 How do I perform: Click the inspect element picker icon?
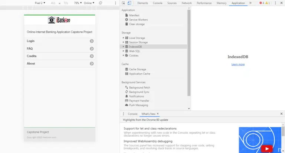point(124,3)
